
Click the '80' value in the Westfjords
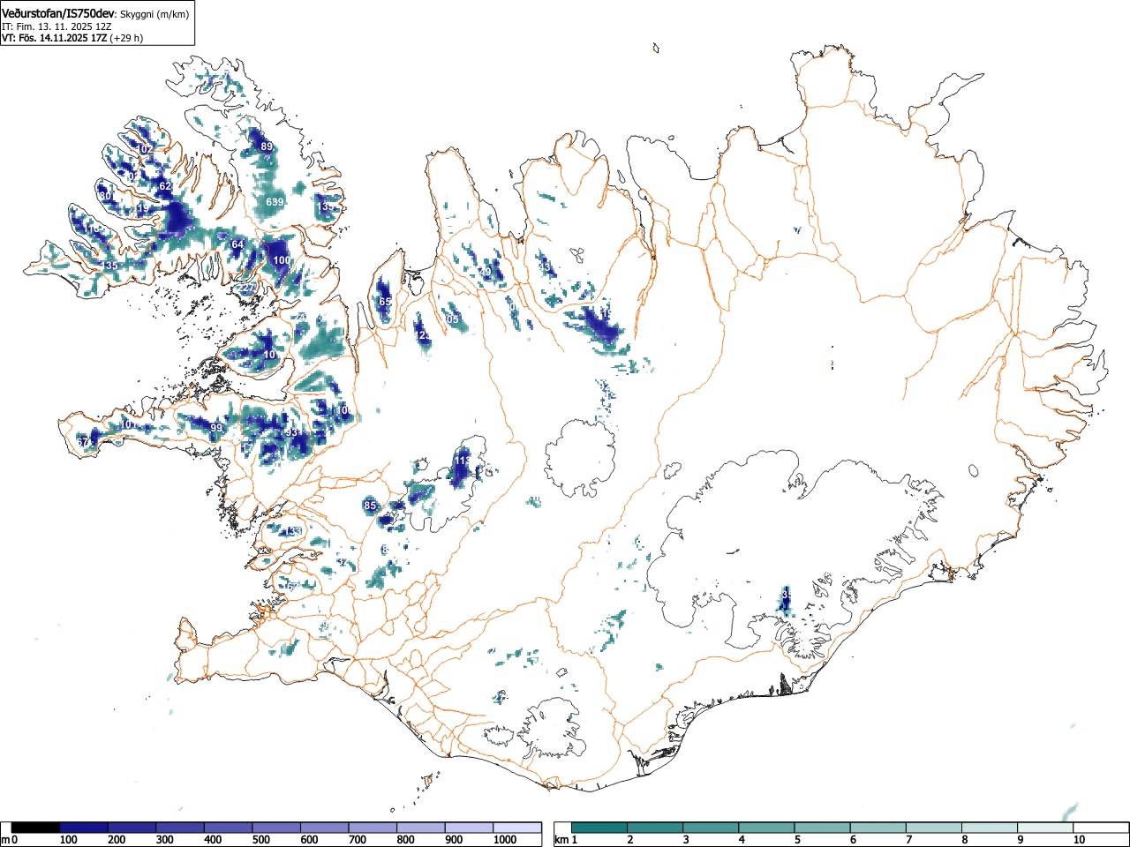tap(105, 196)
